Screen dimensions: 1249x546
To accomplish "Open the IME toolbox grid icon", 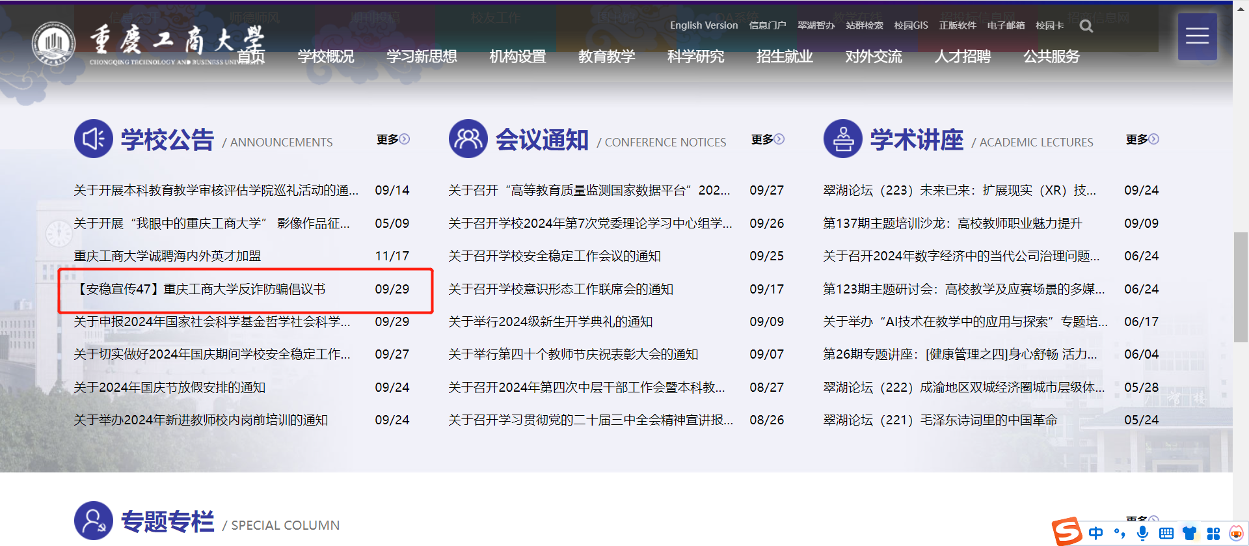I will [x=1213, y=534].
